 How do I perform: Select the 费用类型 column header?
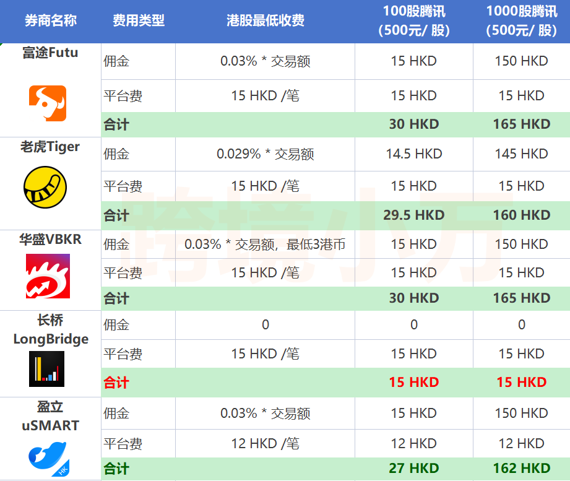139,20
